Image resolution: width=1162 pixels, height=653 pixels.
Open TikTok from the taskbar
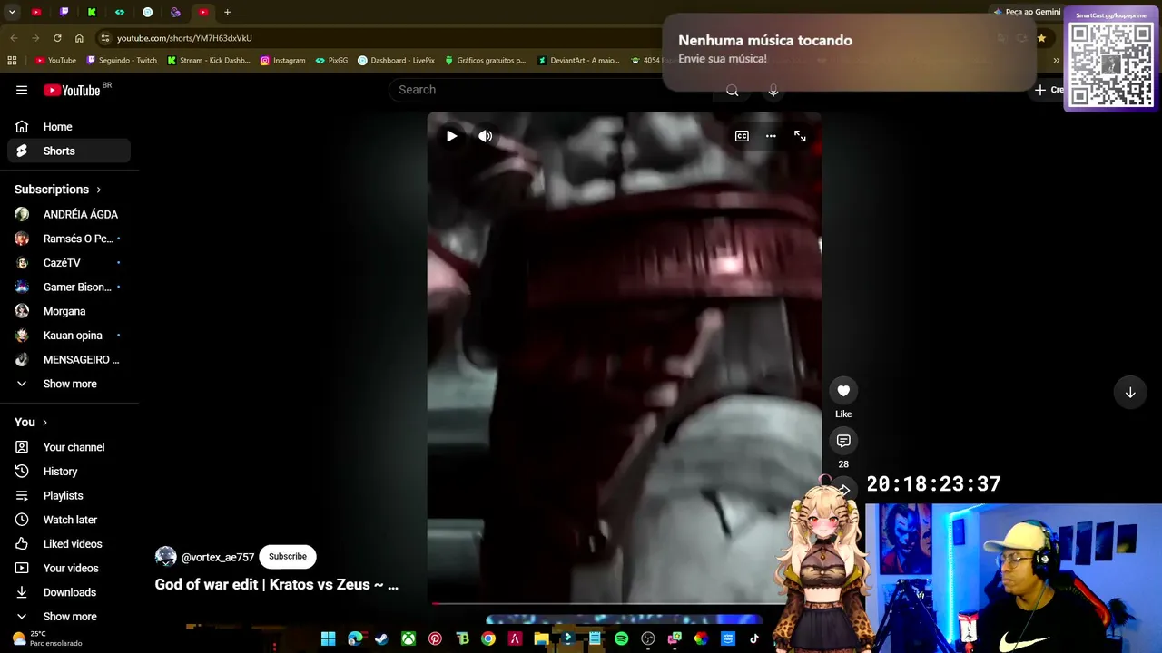pos(754,638)
